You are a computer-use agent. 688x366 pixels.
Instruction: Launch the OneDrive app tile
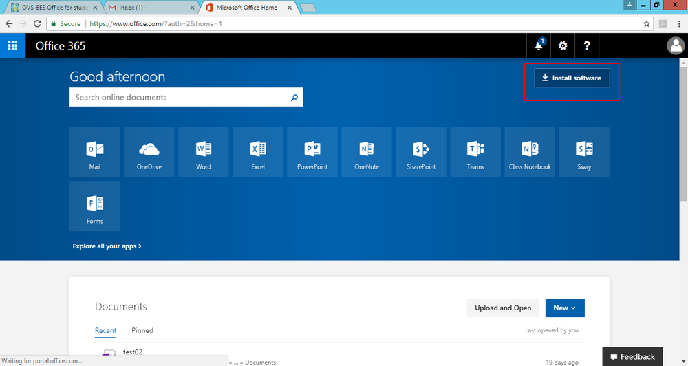(x=149, y=152)
